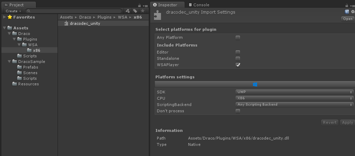Go to Assets in the breadcrumb path
The width and height of the screenshot is (355, 156).
66,17
